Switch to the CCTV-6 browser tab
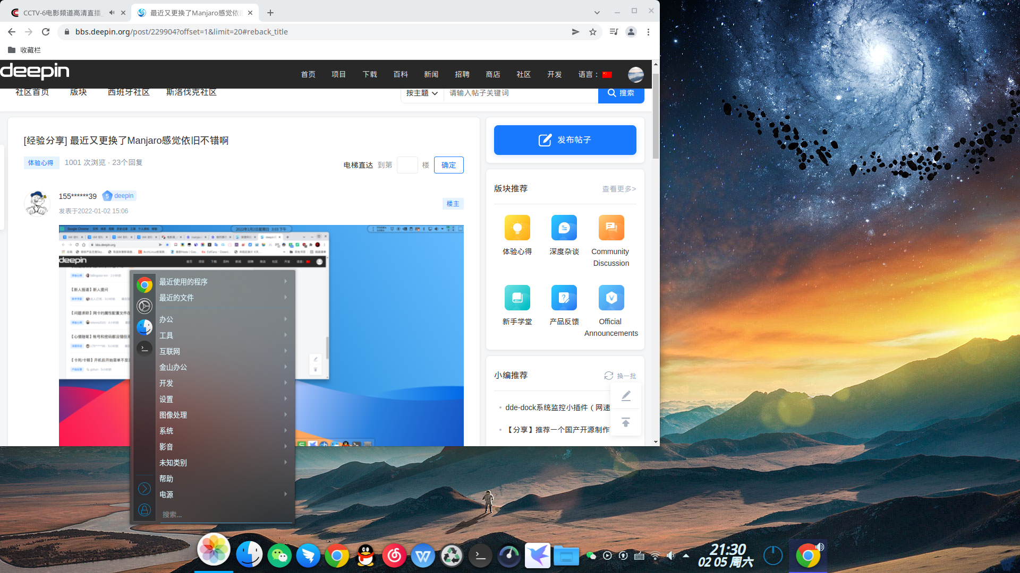This screenshot has height=573, width=1020. pyautogui.click(x=64, y=12)
